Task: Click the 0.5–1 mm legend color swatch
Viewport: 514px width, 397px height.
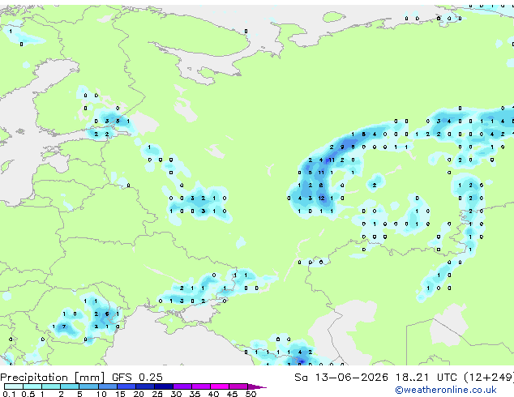Action: [32, 386]
